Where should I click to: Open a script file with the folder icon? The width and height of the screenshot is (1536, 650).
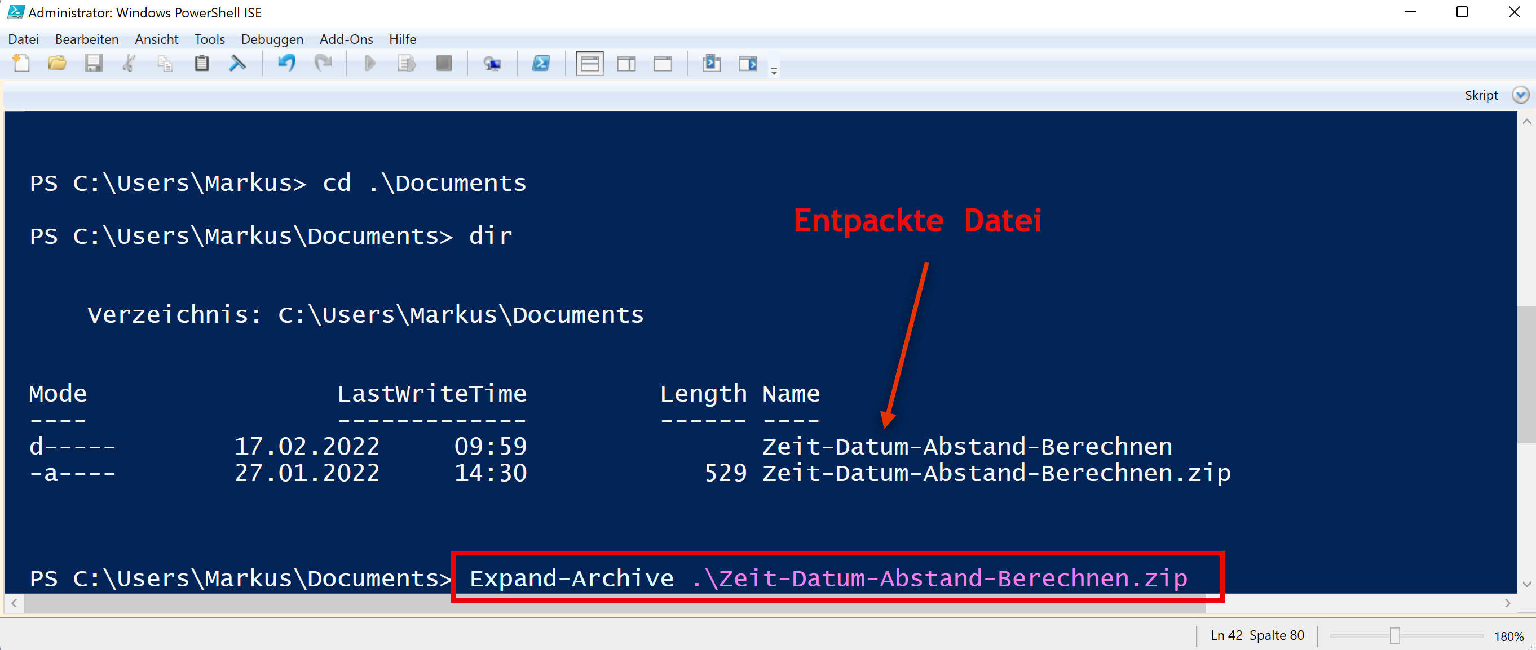[x=58, y=64]
